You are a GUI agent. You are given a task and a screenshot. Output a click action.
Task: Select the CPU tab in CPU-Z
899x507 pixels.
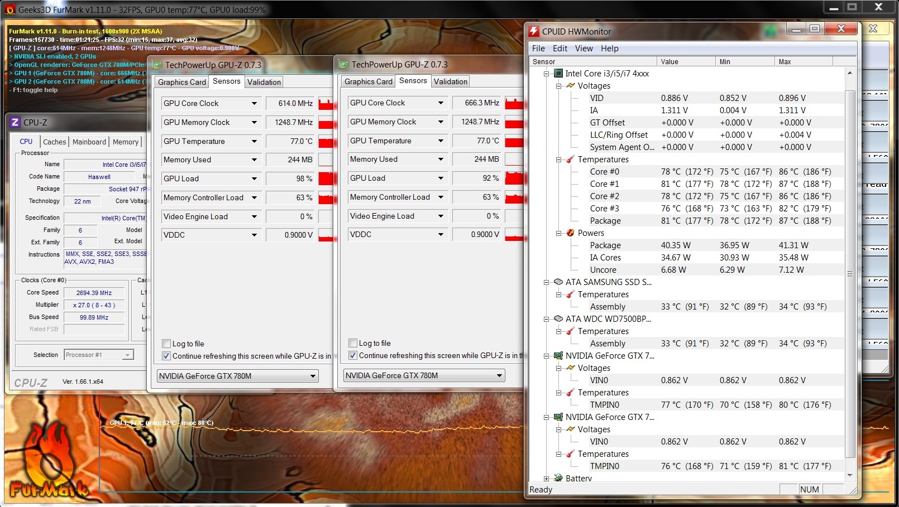pos(26,141)
